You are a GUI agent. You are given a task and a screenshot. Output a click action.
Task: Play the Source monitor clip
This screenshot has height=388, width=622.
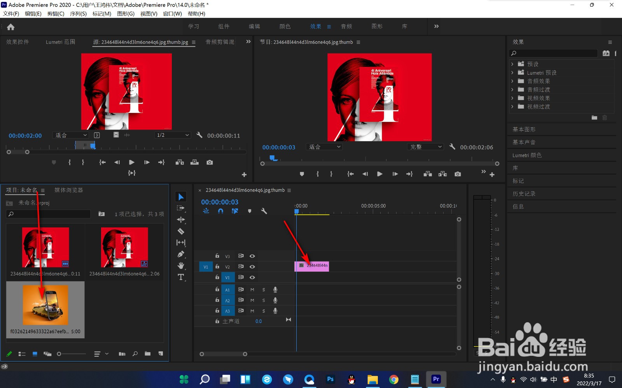(132, 162)
